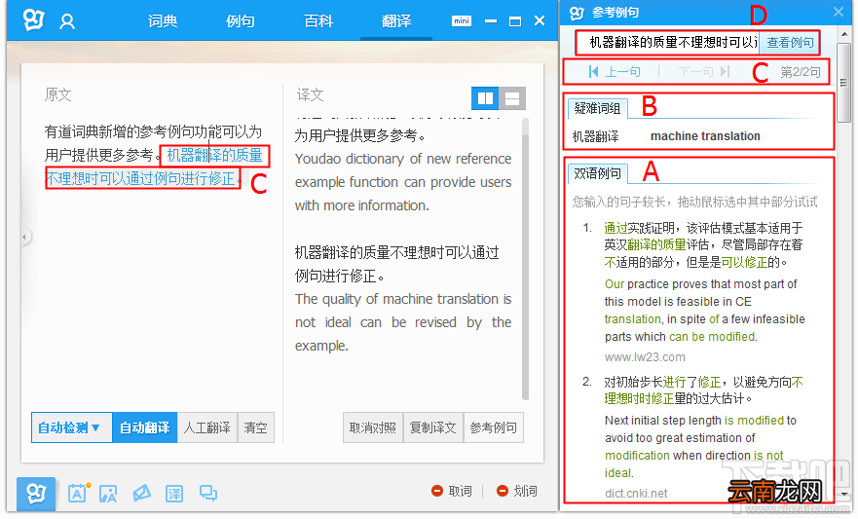
Task: Toggle 取词 word capture
Action: pyautogui.click(x=452, y=491)
